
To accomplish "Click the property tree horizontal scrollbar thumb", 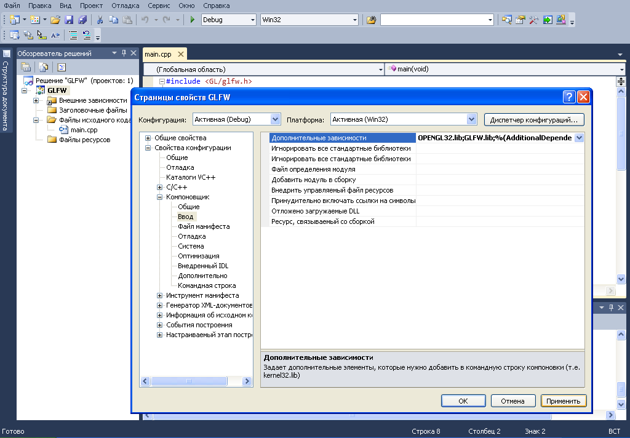I will coord(189,381).
